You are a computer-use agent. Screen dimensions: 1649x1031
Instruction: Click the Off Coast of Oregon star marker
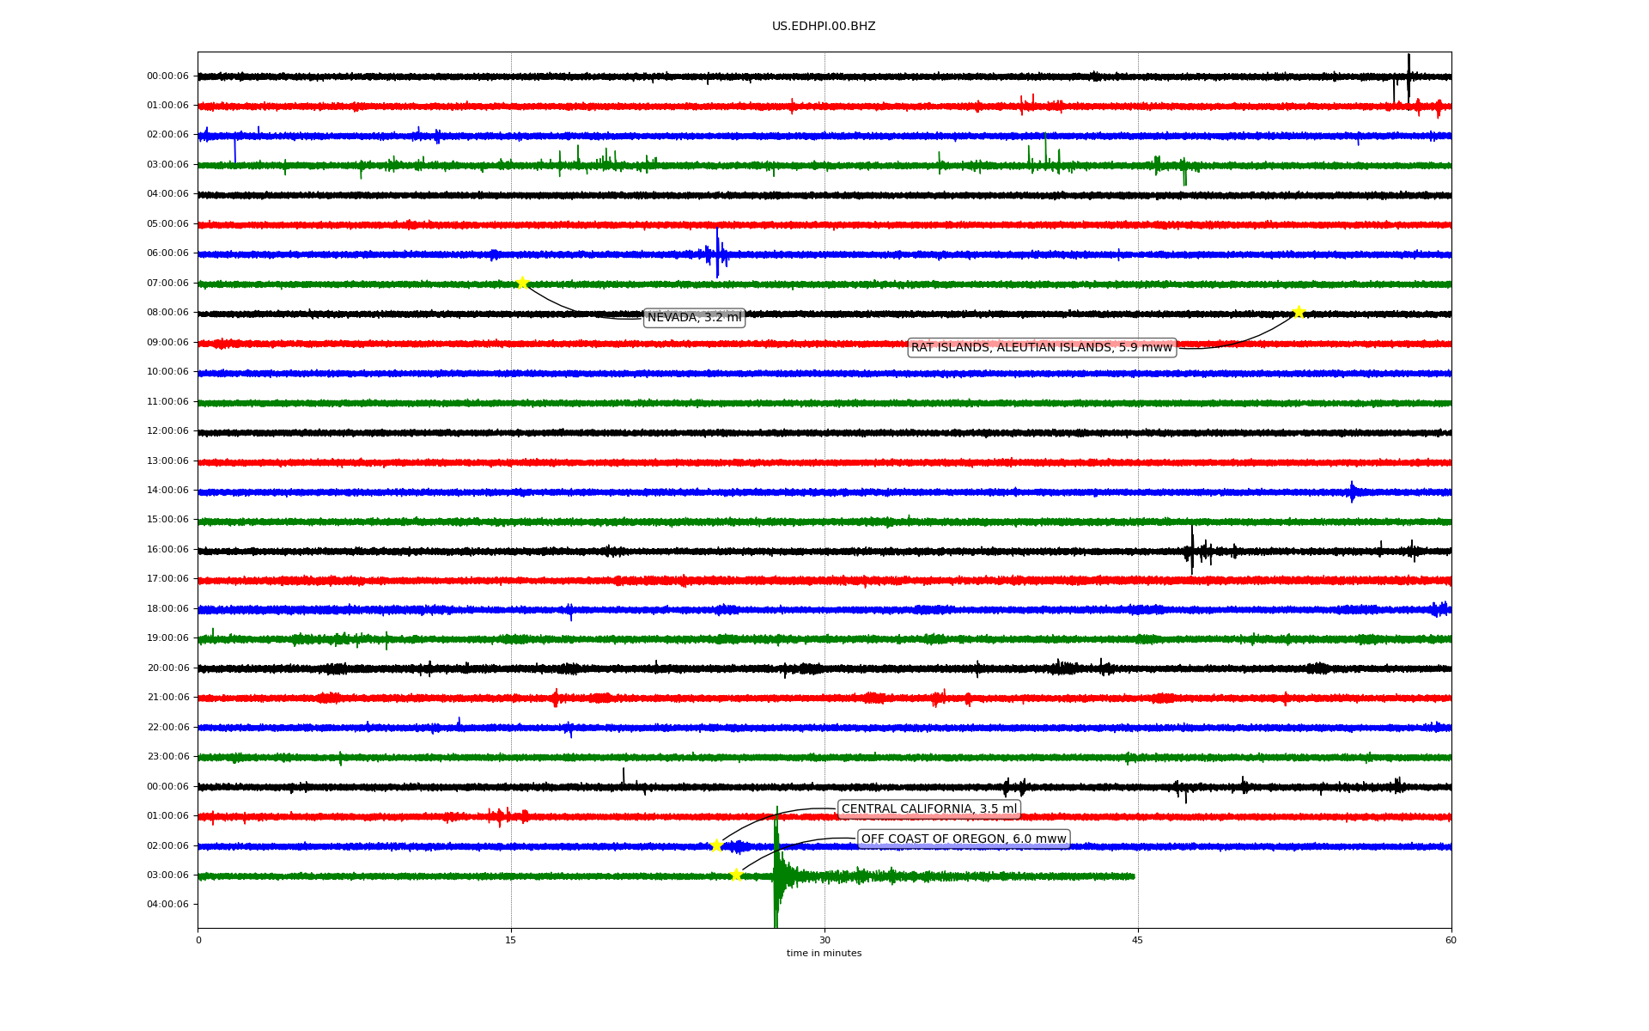coord(736,875)
